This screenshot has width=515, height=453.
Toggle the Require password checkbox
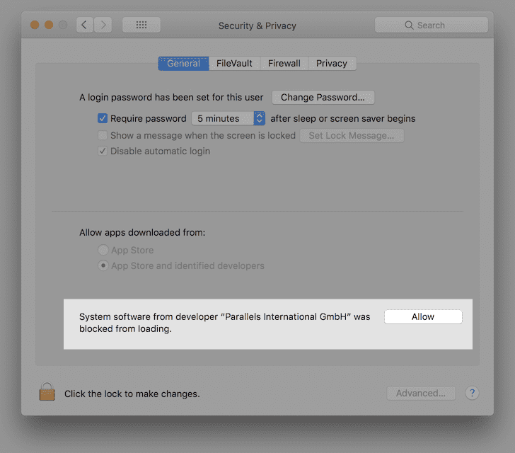pyautogui.click(x=103, y=119)
